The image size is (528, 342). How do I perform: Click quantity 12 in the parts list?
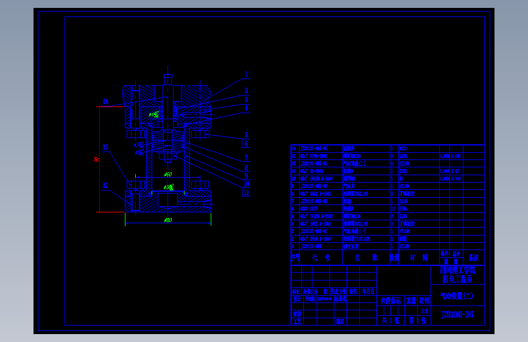[x=394, y=209]
